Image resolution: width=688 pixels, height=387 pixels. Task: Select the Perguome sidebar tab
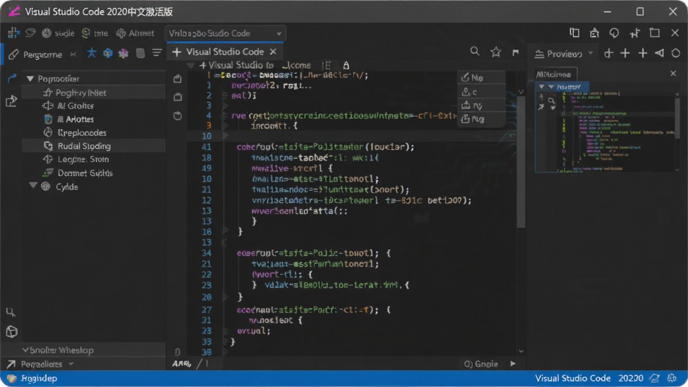[42, 54]
